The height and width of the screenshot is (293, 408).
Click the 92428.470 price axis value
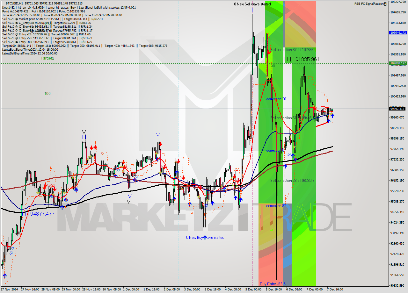pyautogui.click(x=398, y=254)
